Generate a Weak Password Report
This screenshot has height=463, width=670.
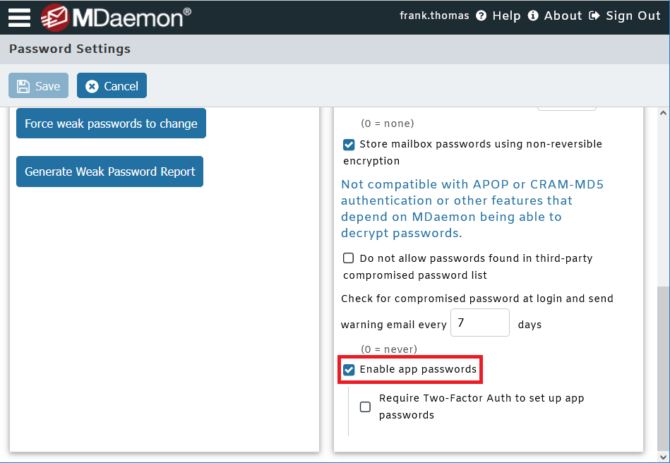click(109, 172)
